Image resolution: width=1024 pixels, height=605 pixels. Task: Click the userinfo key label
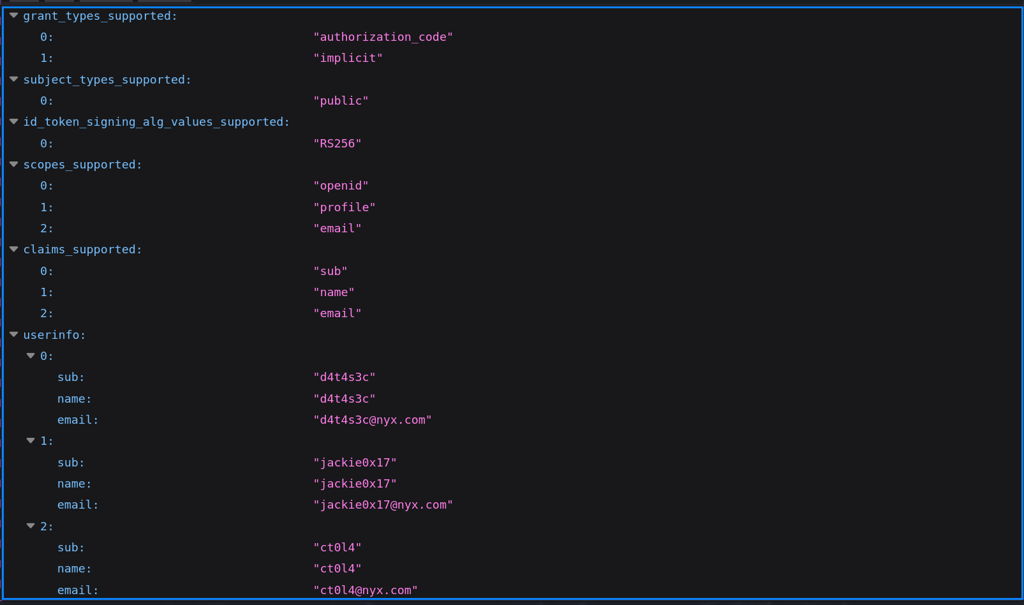pos(54,335)
